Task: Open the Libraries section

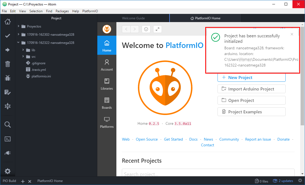Action: [x=107, y=84]
